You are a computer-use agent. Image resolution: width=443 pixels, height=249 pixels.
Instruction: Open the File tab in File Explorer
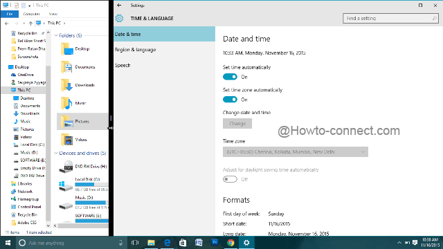tap(10, 14)
